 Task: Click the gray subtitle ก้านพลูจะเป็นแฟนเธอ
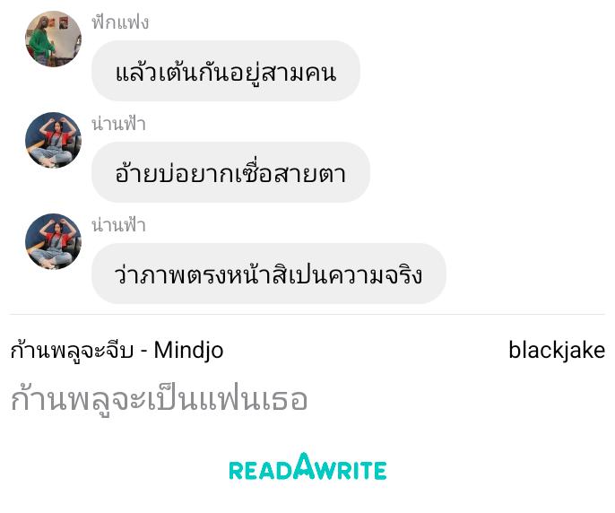pyautogui.click(x=159, y=400)
